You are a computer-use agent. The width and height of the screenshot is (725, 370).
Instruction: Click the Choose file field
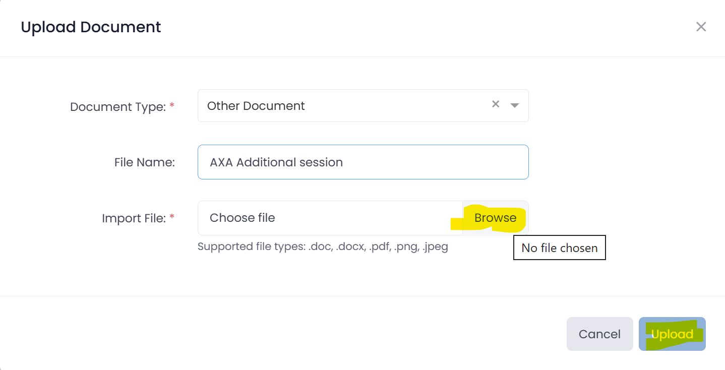330,218
